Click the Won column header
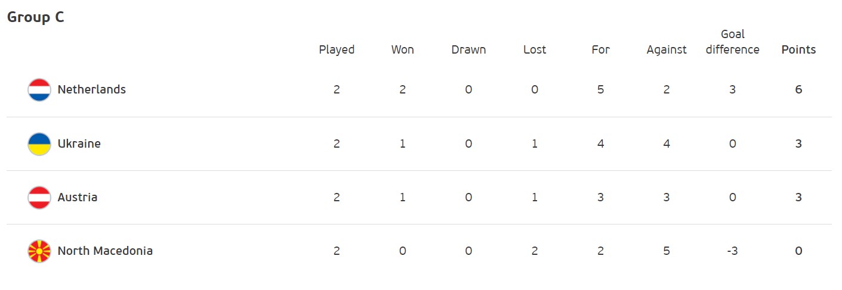The height and width of the screenshot is (290, 842). (402, 50)
